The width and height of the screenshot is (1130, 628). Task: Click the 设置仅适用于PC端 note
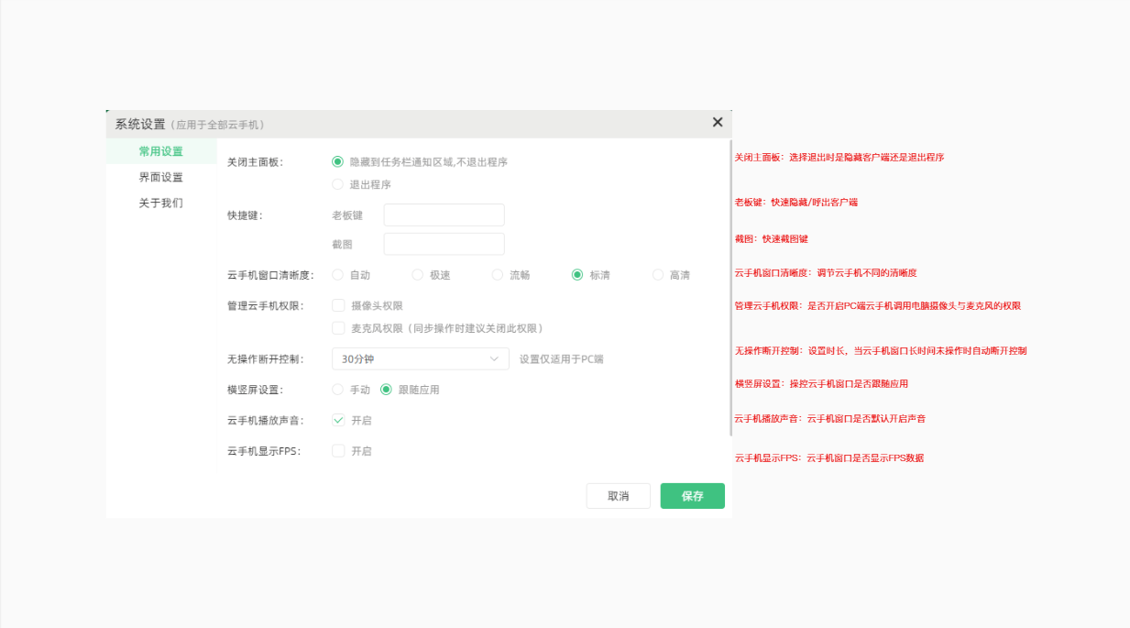pyautogui.click(x=562, y=358)
